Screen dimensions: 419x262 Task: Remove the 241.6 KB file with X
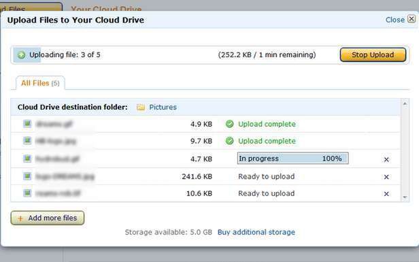386,177
